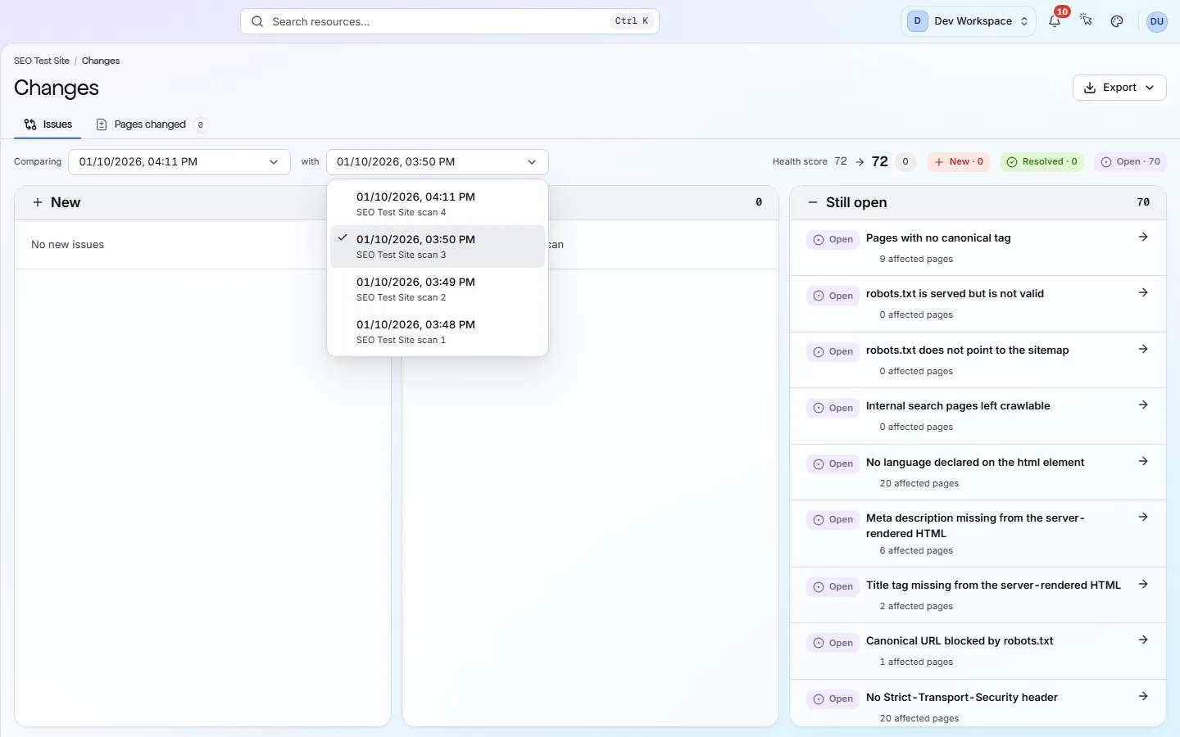Click the arrow for Pages with no canonical tag
Viewport: 1180px width, 737px height.
pos(1143,237)
